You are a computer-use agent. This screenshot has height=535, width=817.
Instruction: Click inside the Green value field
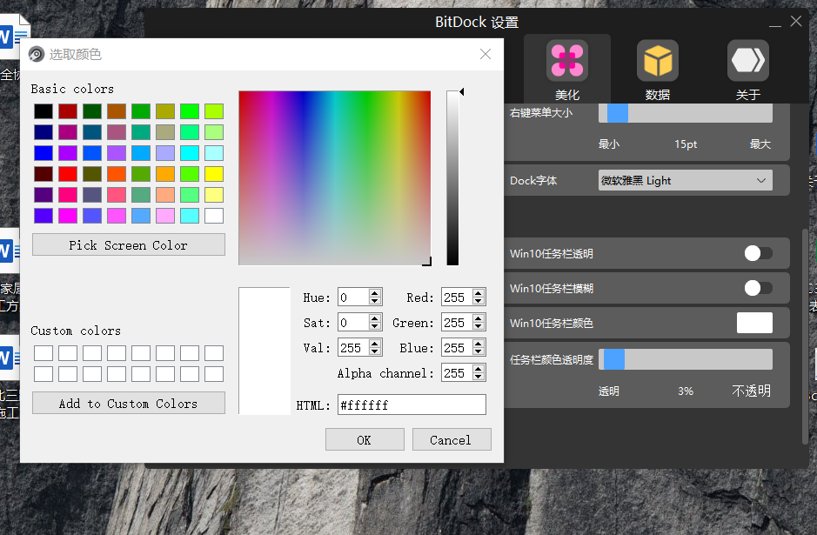(x=457, y=323)
